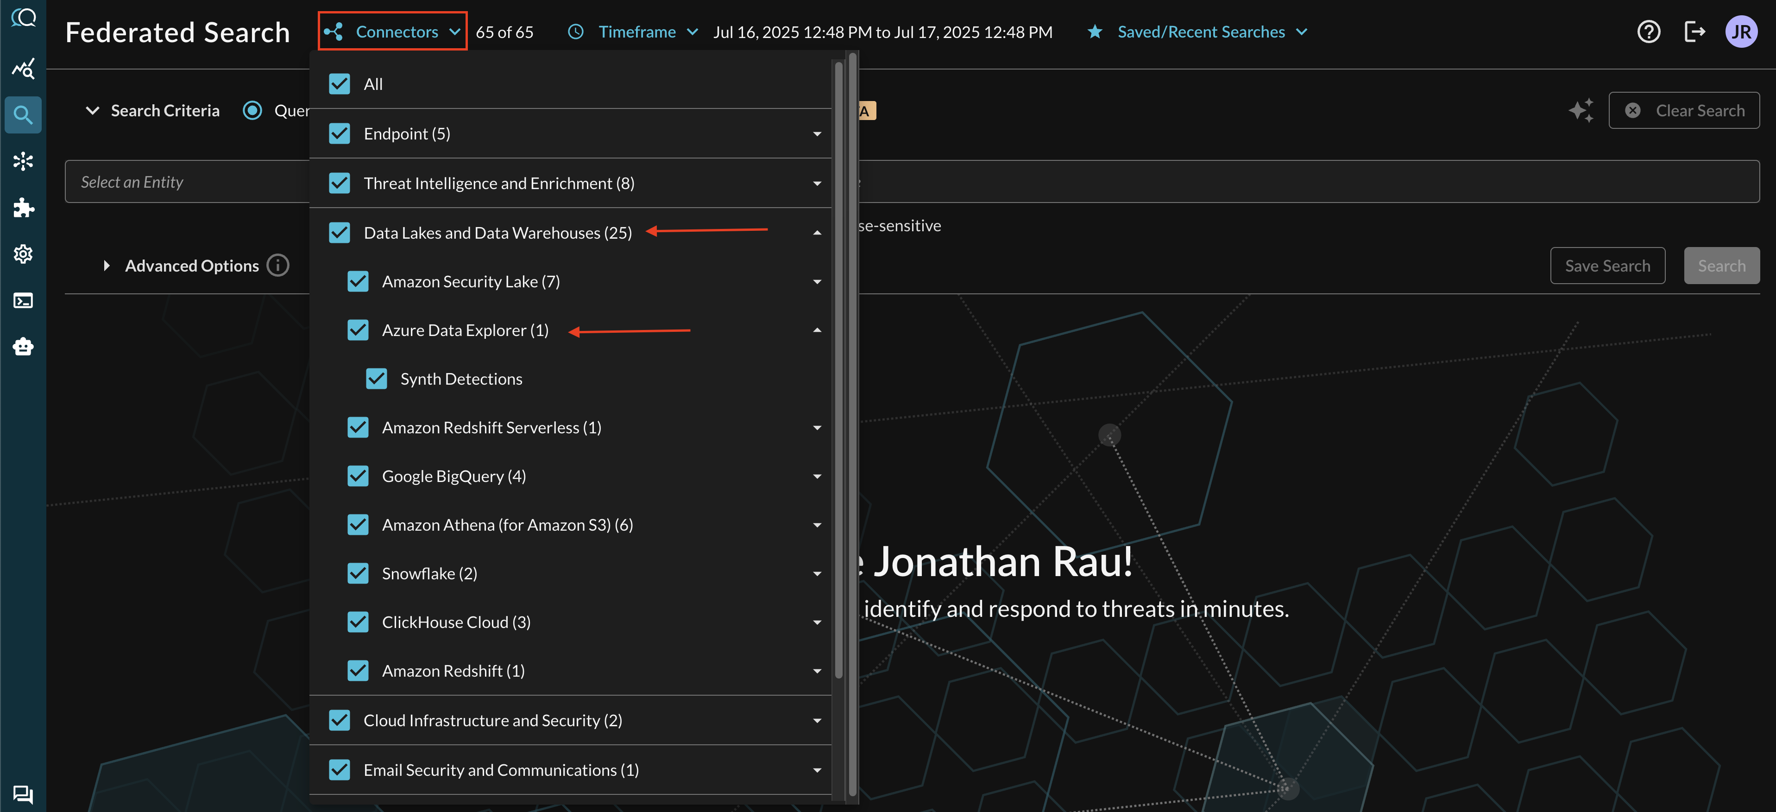The image size is (1776, 812).
Task: Uncheck Amazon Redshift Serverless (1) checkbox
Action: [x=358, y=428]
